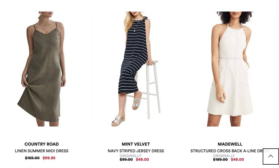
Task: Click the struck-through $99.00 price
Action: click(x=126, y=159)
